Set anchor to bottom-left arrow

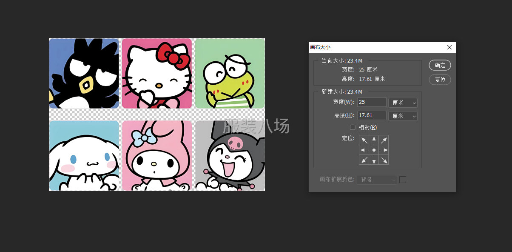point(364,160)
